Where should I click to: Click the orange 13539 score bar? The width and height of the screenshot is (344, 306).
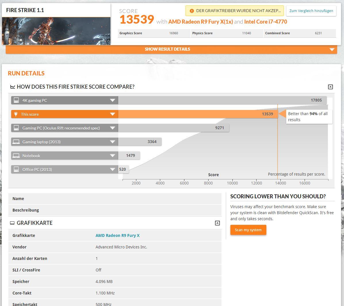(x=198, y=114)
